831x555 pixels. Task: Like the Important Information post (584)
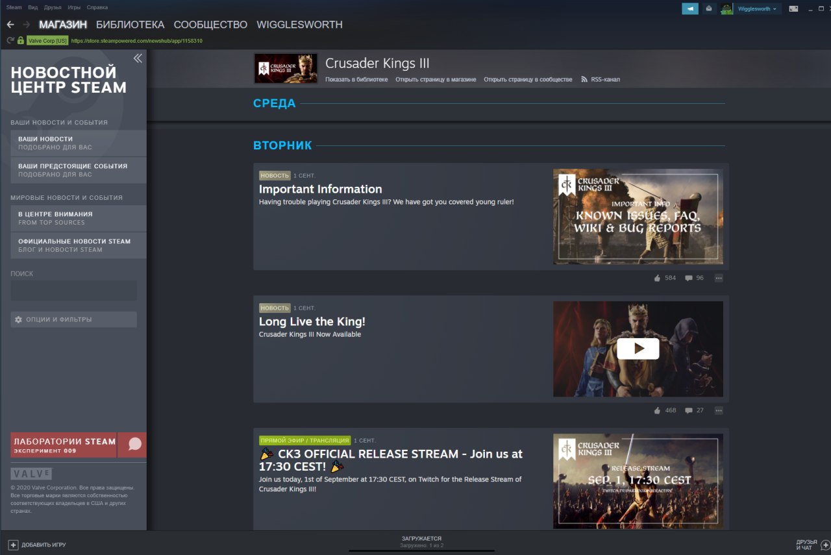665,278
